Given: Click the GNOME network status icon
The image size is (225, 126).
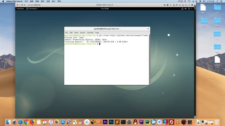Looking at the screenshot, I should [x=182, y=9].
